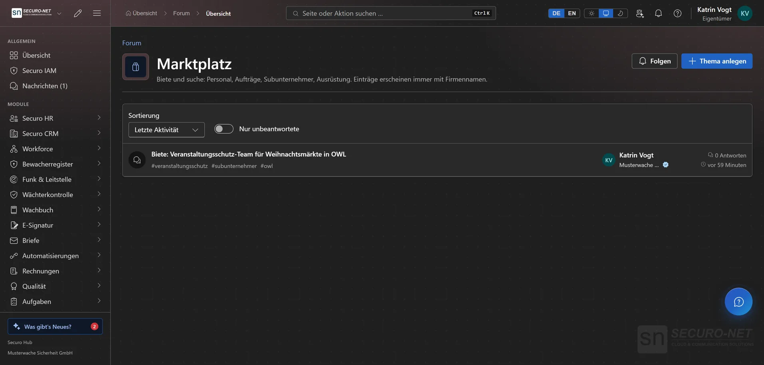Open Nachrichten (1) in the sidebar
The width and height of the screenshot is (764, 365).
coord(55,86)
